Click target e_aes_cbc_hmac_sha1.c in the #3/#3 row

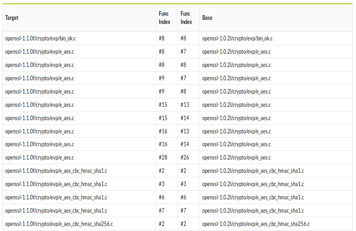(x=56, y=184)
